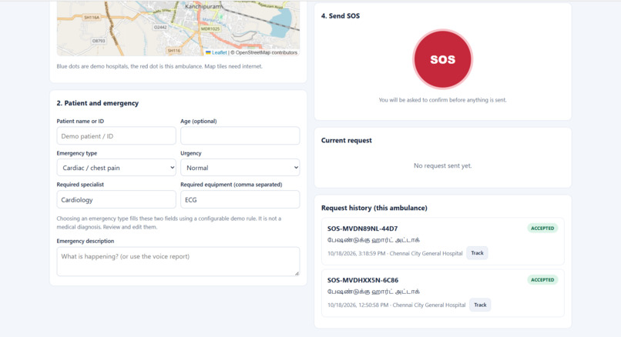This screenshot has height=337, width=621.
Task: Open the Urgency dropdown set to Normal
Action: point(240,168)
